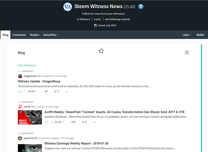Open the SteemPlus dropdown menu
The width and height of the screenshot is (208, 152).
point(51,35)
